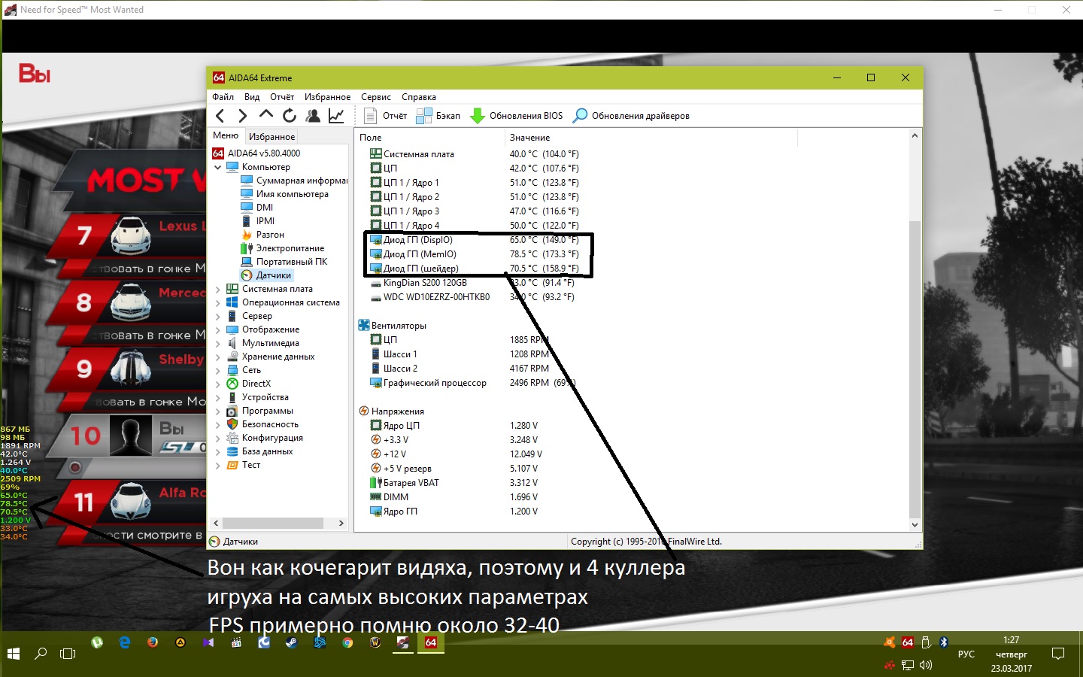Screen dimensions: 1083x677
Task: Open taskbar search magnifier
Action: click(x=41, y=654)
